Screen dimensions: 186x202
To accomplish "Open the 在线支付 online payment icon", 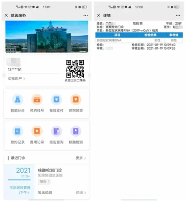I will (x=56, y=99).
